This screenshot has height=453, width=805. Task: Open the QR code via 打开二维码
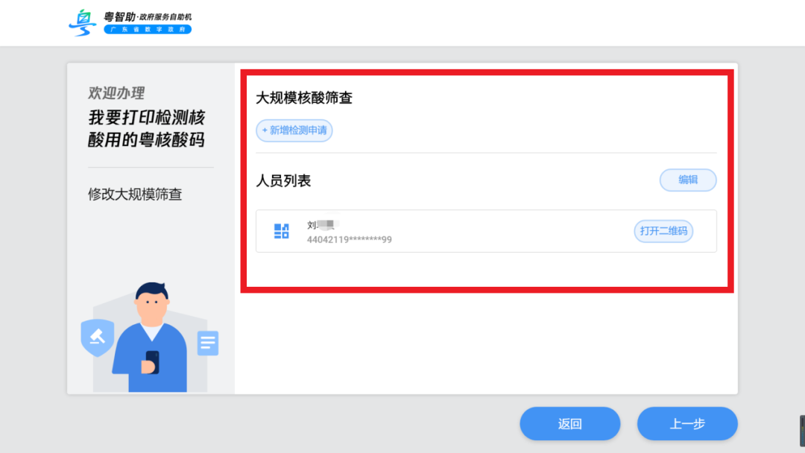coord(663,231)
